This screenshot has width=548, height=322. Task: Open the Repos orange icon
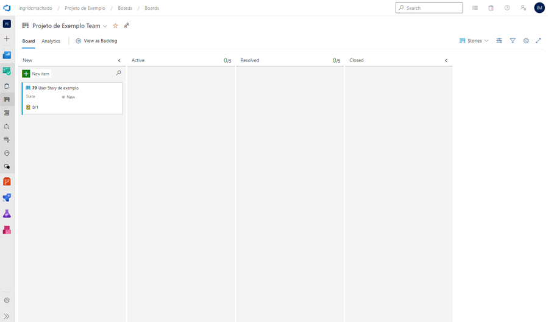[x=7, y=181]
